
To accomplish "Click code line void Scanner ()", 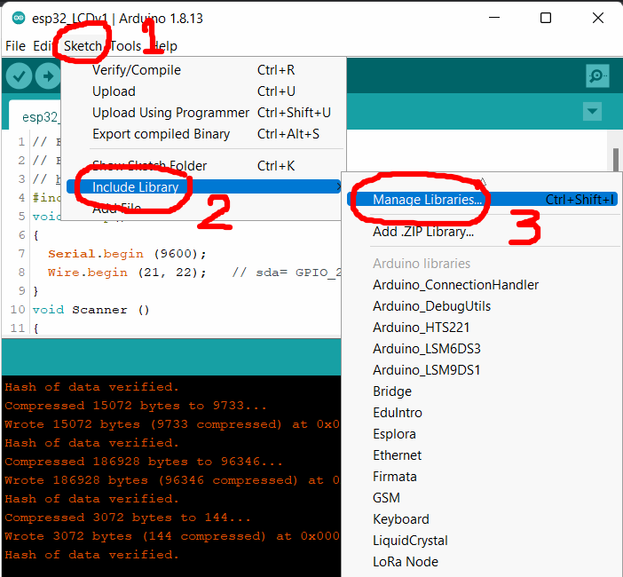I will 91,310.
